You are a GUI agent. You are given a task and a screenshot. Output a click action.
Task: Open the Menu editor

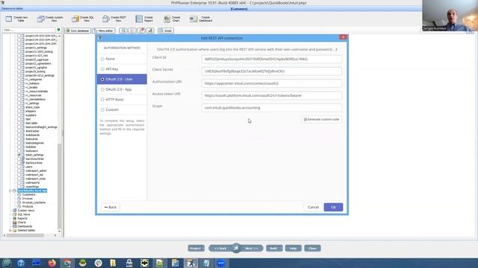tap(104, 31)
